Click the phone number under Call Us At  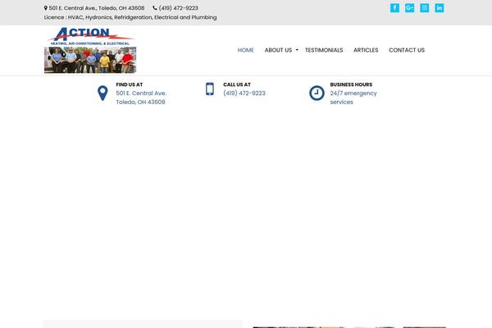click(x=244, y=93)
